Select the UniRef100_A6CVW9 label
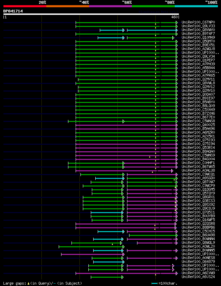Image resolution: width=221 pixels, height=286 pixels. pos(198,273)
